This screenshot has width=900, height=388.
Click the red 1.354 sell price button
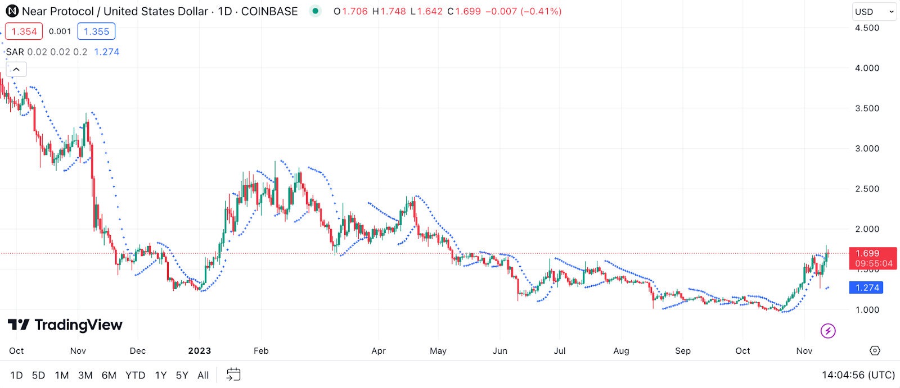(24, 31)
